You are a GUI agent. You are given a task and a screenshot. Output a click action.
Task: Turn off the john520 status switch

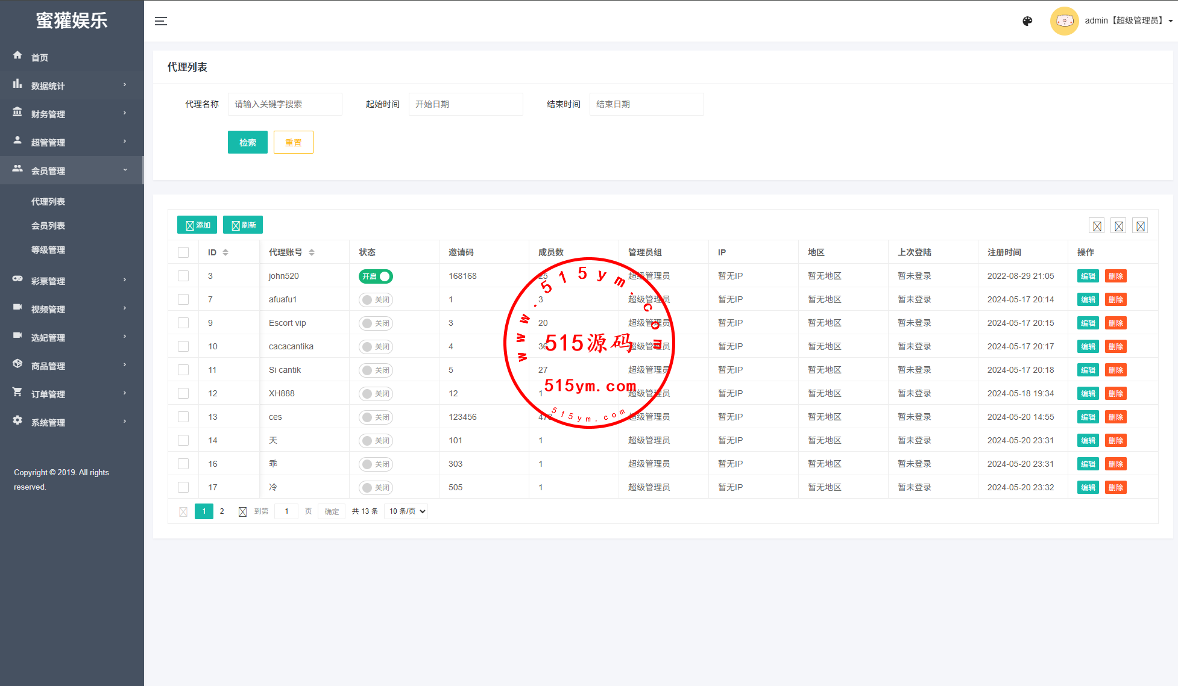pos(376,276)
